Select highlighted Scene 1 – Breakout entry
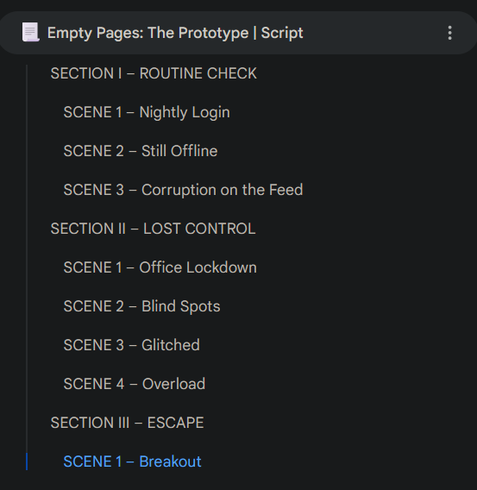This screenshot has height=490, width=477. (x=133, y=462)
